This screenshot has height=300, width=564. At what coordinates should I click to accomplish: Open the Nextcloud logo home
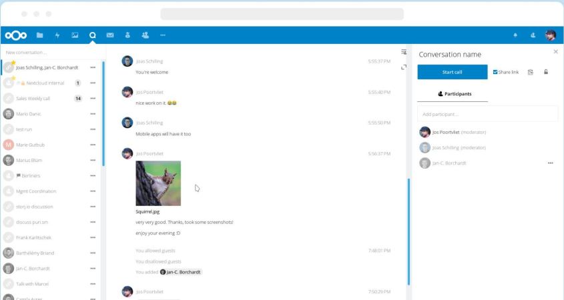(16, 35)
